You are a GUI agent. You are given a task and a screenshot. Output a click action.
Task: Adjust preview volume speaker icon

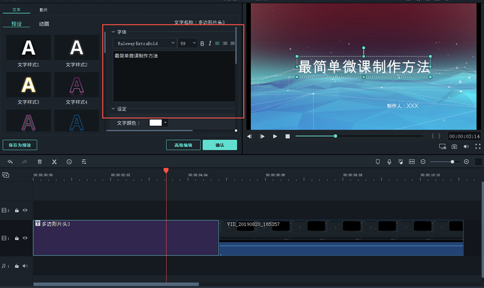[x=466, y=147]
